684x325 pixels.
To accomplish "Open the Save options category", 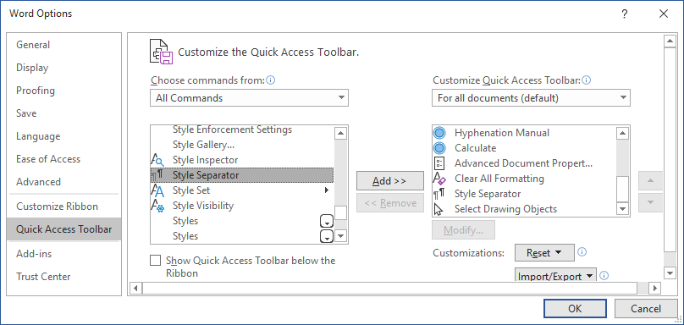I will pos(63,113).
